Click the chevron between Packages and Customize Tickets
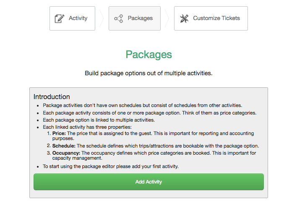This screenshot has width=297, height=204. (167, 18)
